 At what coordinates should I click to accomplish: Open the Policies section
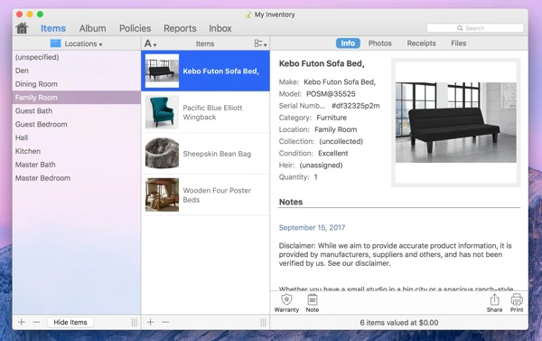pyautogui.click(x=135, y=28)
